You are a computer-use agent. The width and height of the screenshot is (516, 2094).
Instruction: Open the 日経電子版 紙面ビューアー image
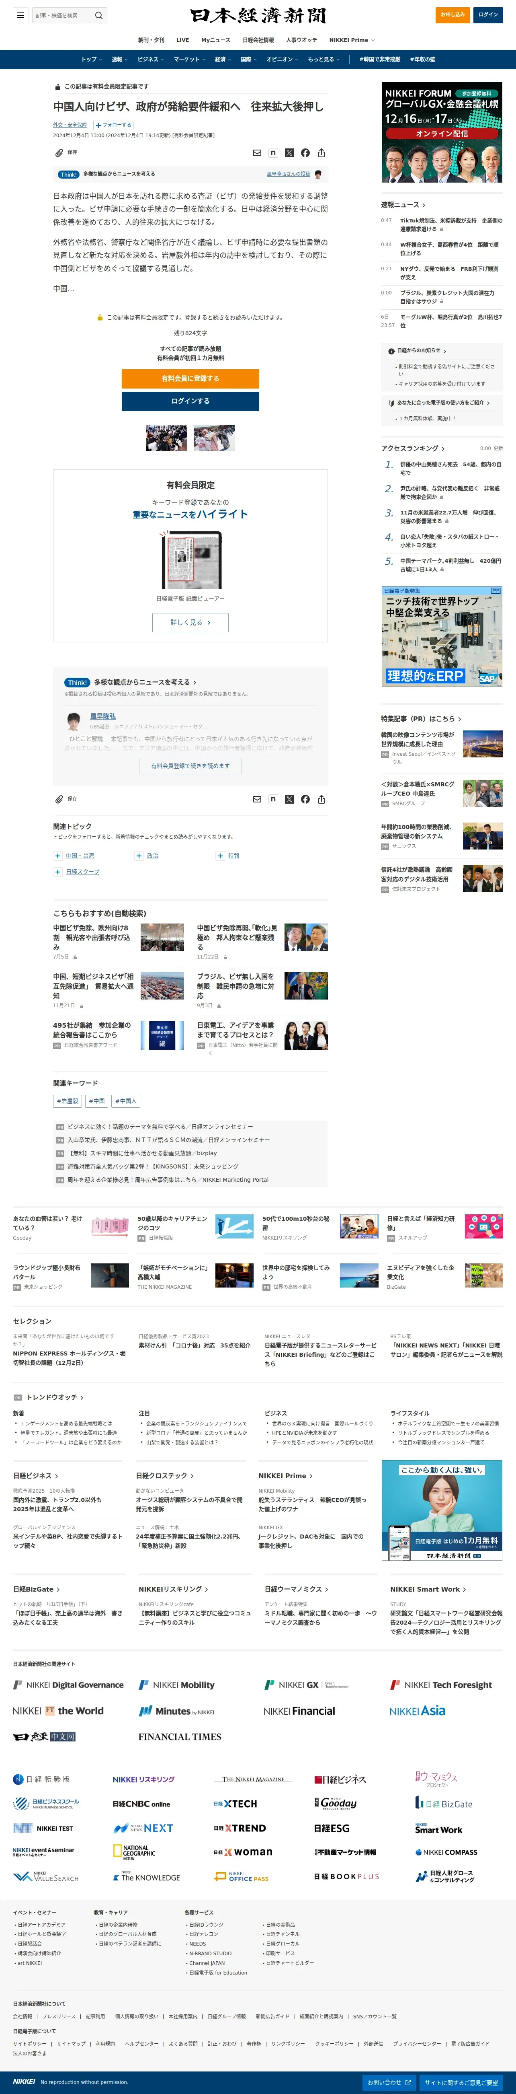(x=190, y=560)
